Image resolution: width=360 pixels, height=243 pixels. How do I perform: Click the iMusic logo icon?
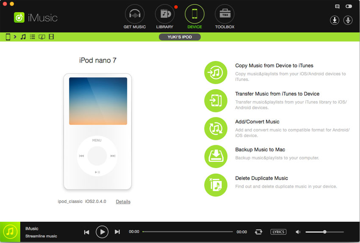point(19,17)
